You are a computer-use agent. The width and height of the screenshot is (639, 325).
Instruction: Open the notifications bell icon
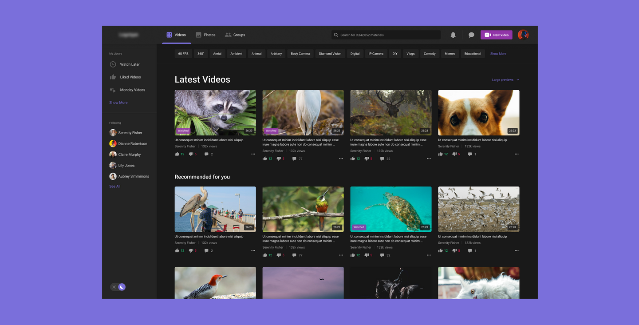point(453,35)
